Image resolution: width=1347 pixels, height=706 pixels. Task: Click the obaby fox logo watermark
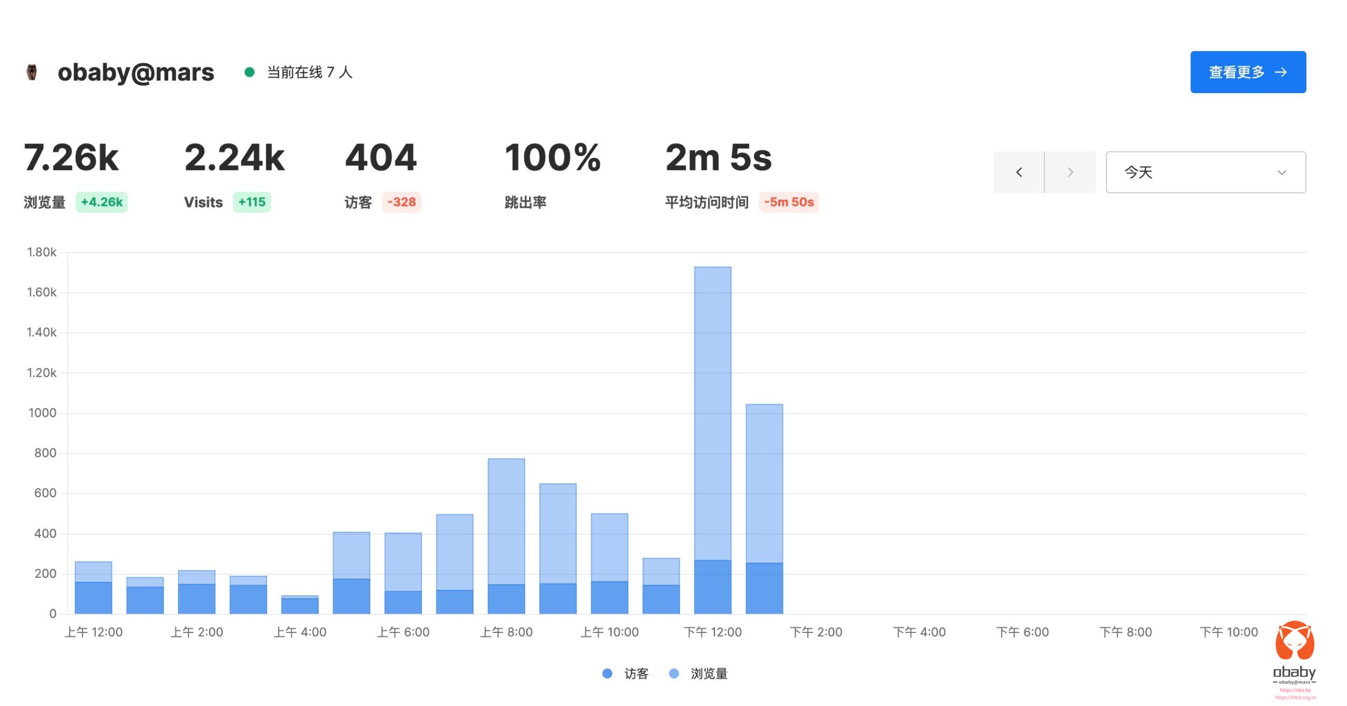pyautogui.click(x=1294, y=641)
